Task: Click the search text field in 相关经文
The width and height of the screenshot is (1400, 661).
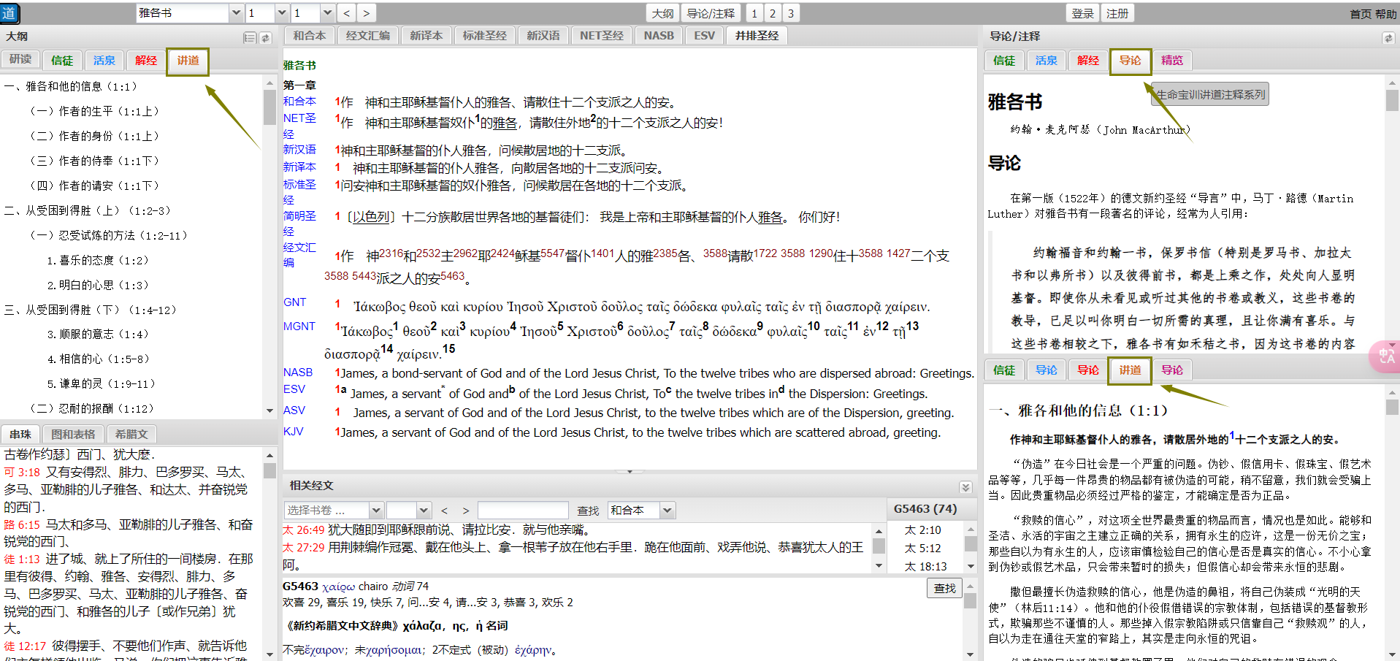Action: 522,511
